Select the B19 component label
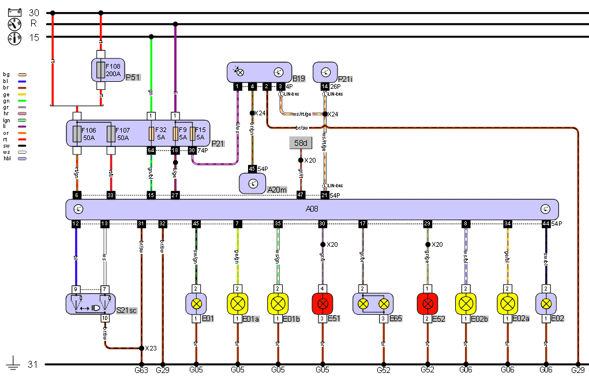This screenshot has height=377, width=589. [298, 78]
